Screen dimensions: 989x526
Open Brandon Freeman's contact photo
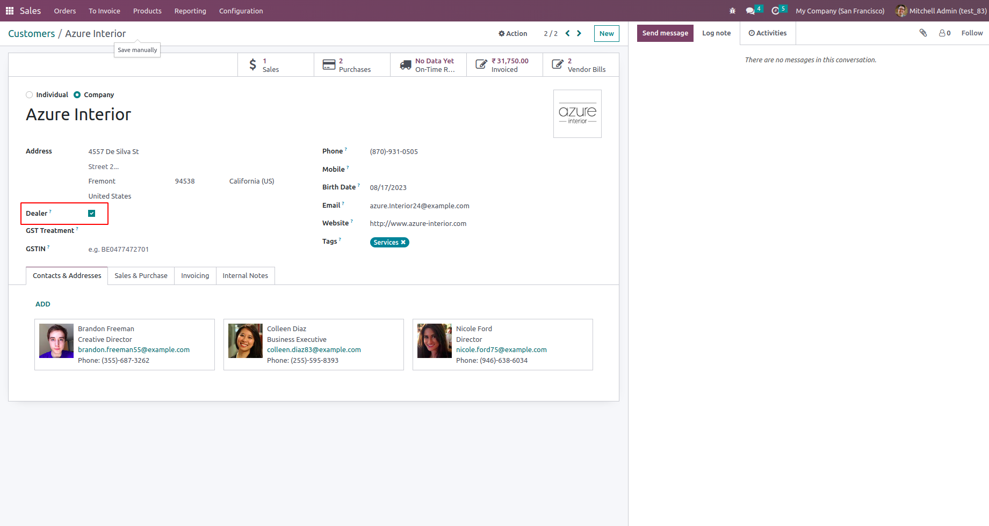[56, 341]
